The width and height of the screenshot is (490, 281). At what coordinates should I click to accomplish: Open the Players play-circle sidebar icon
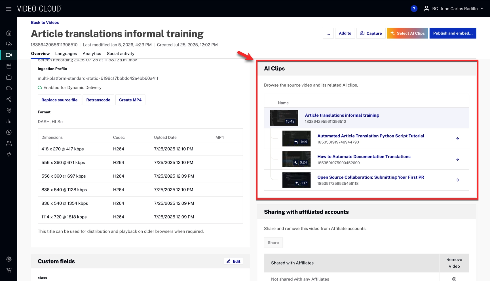point(9,132)
